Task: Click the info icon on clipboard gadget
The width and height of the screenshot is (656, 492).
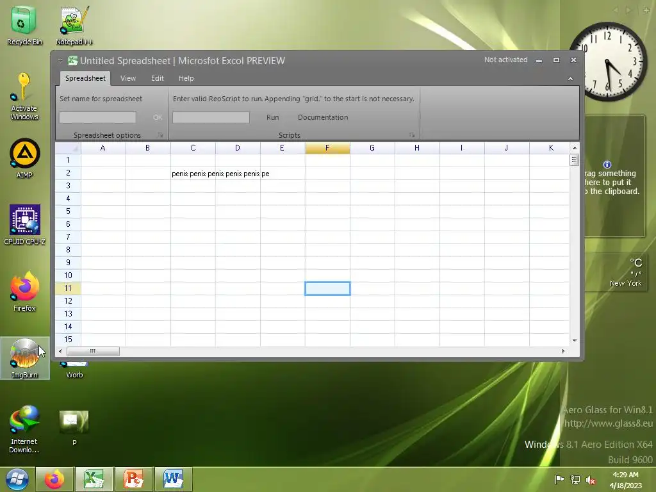Action: [607, 165]
